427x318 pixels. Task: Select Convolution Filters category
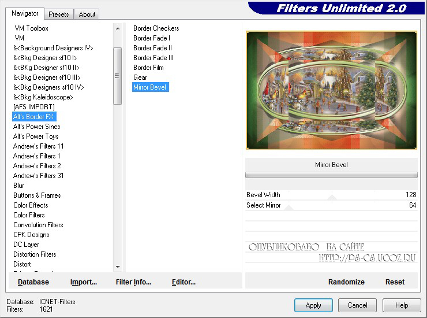(39, 225)
